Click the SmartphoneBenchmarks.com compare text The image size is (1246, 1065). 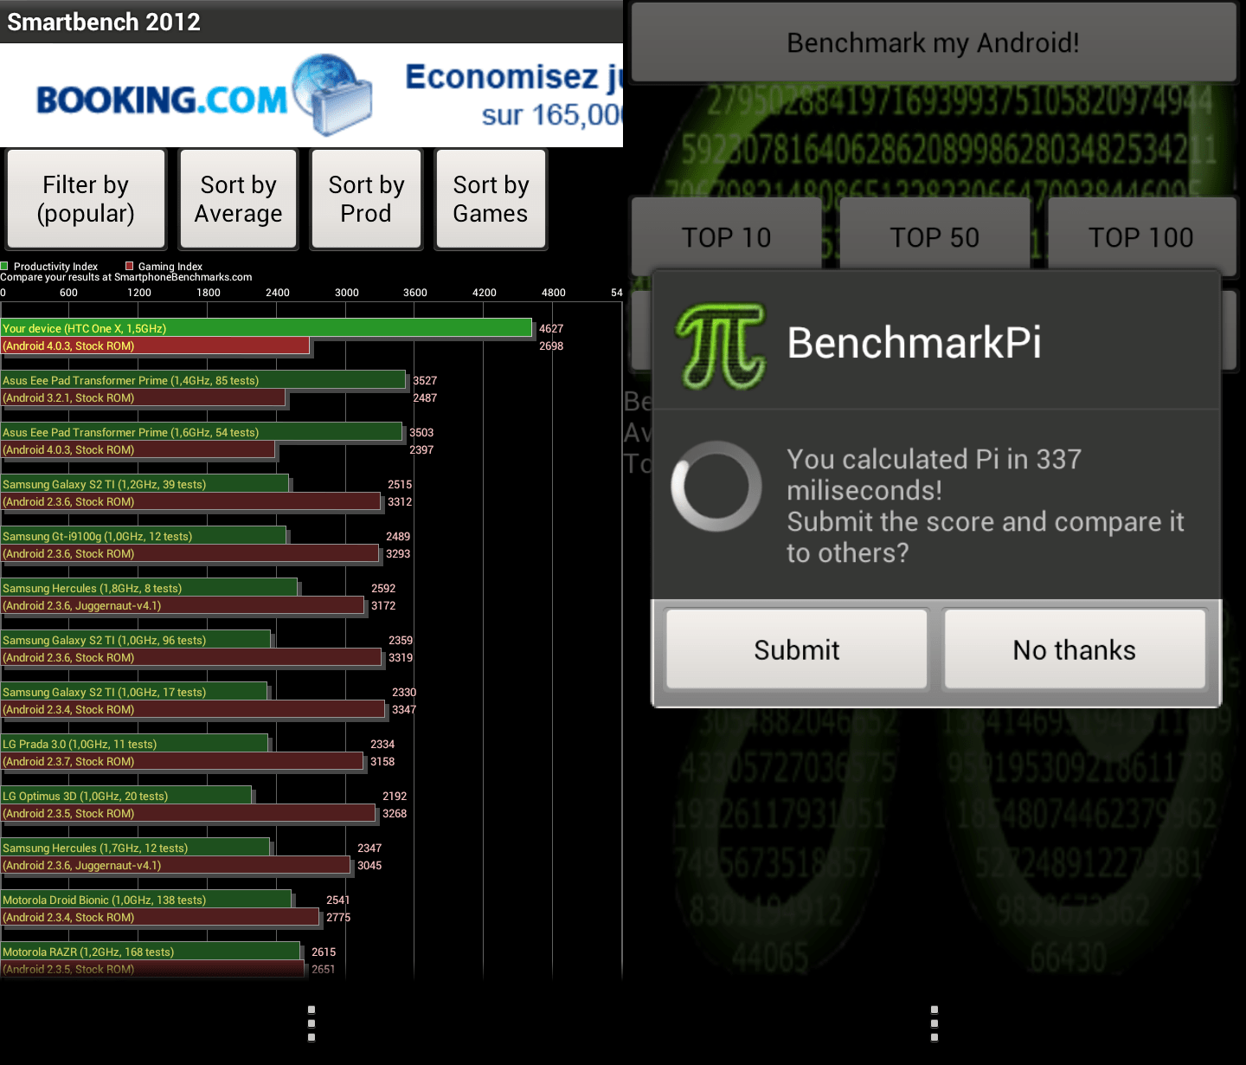(126, 277)
